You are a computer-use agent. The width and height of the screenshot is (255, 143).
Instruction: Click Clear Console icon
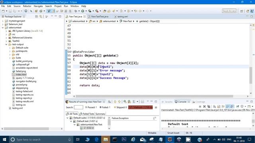pyautogui.click(x=214, y=106)
